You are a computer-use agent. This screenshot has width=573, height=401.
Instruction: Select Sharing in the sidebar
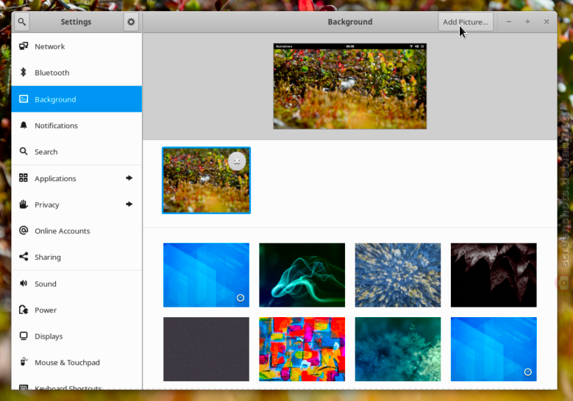click(76, 258)
